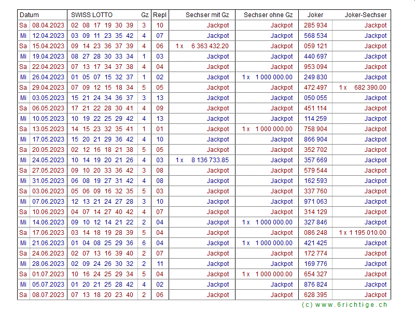Click the date 17.06.2023
415x311 pixels.
pos(48,233)
